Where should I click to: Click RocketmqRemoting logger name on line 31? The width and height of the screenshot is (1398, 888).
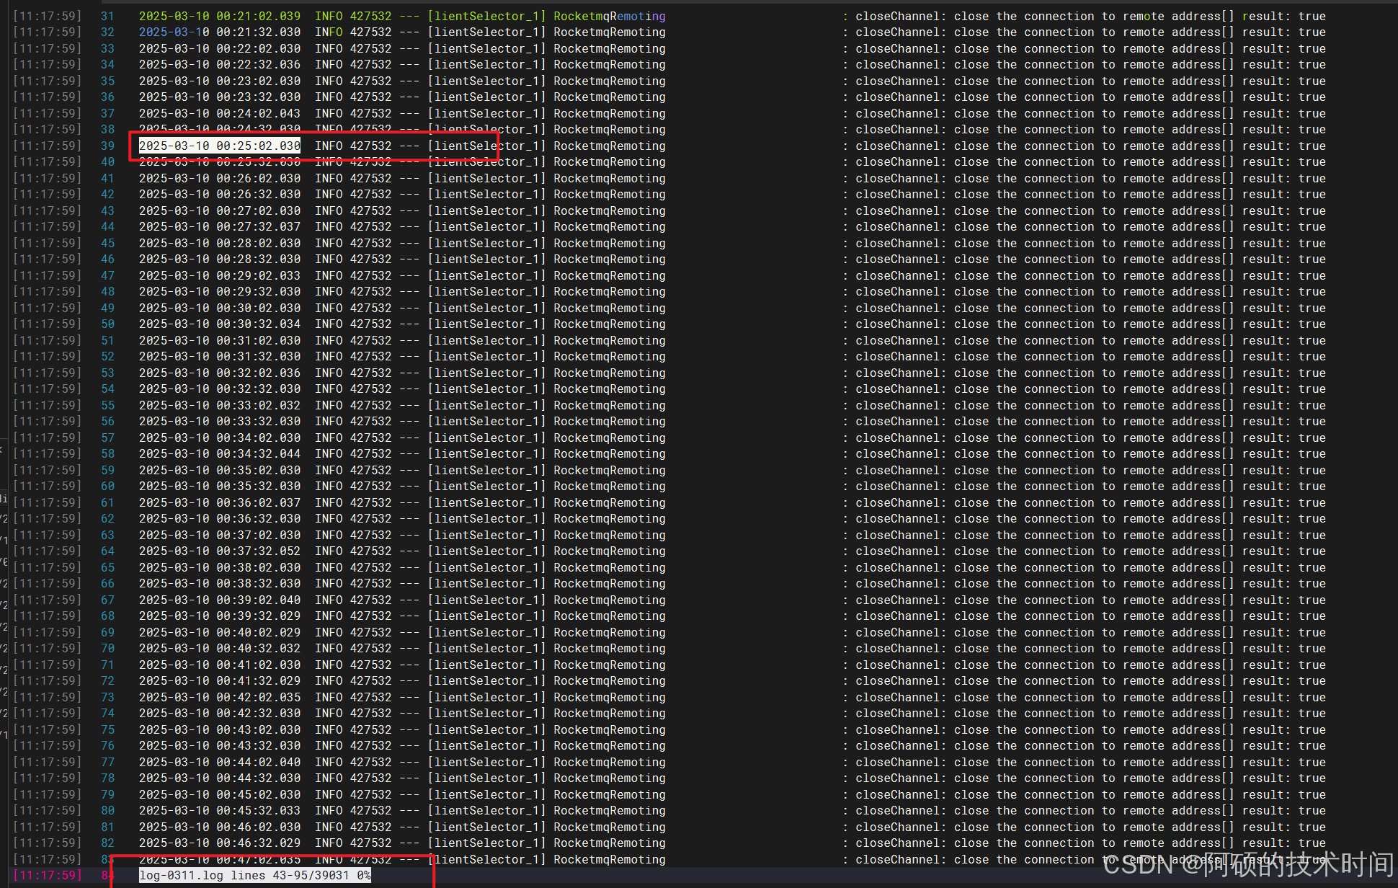coord(609,16)
